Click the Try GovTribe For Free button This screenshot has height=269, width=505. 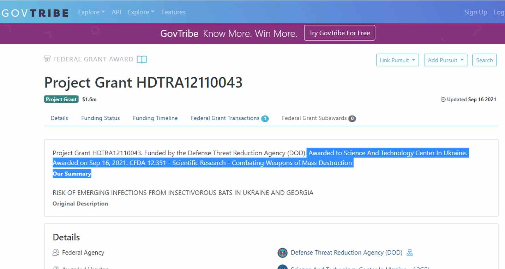[x=339, y=33]
